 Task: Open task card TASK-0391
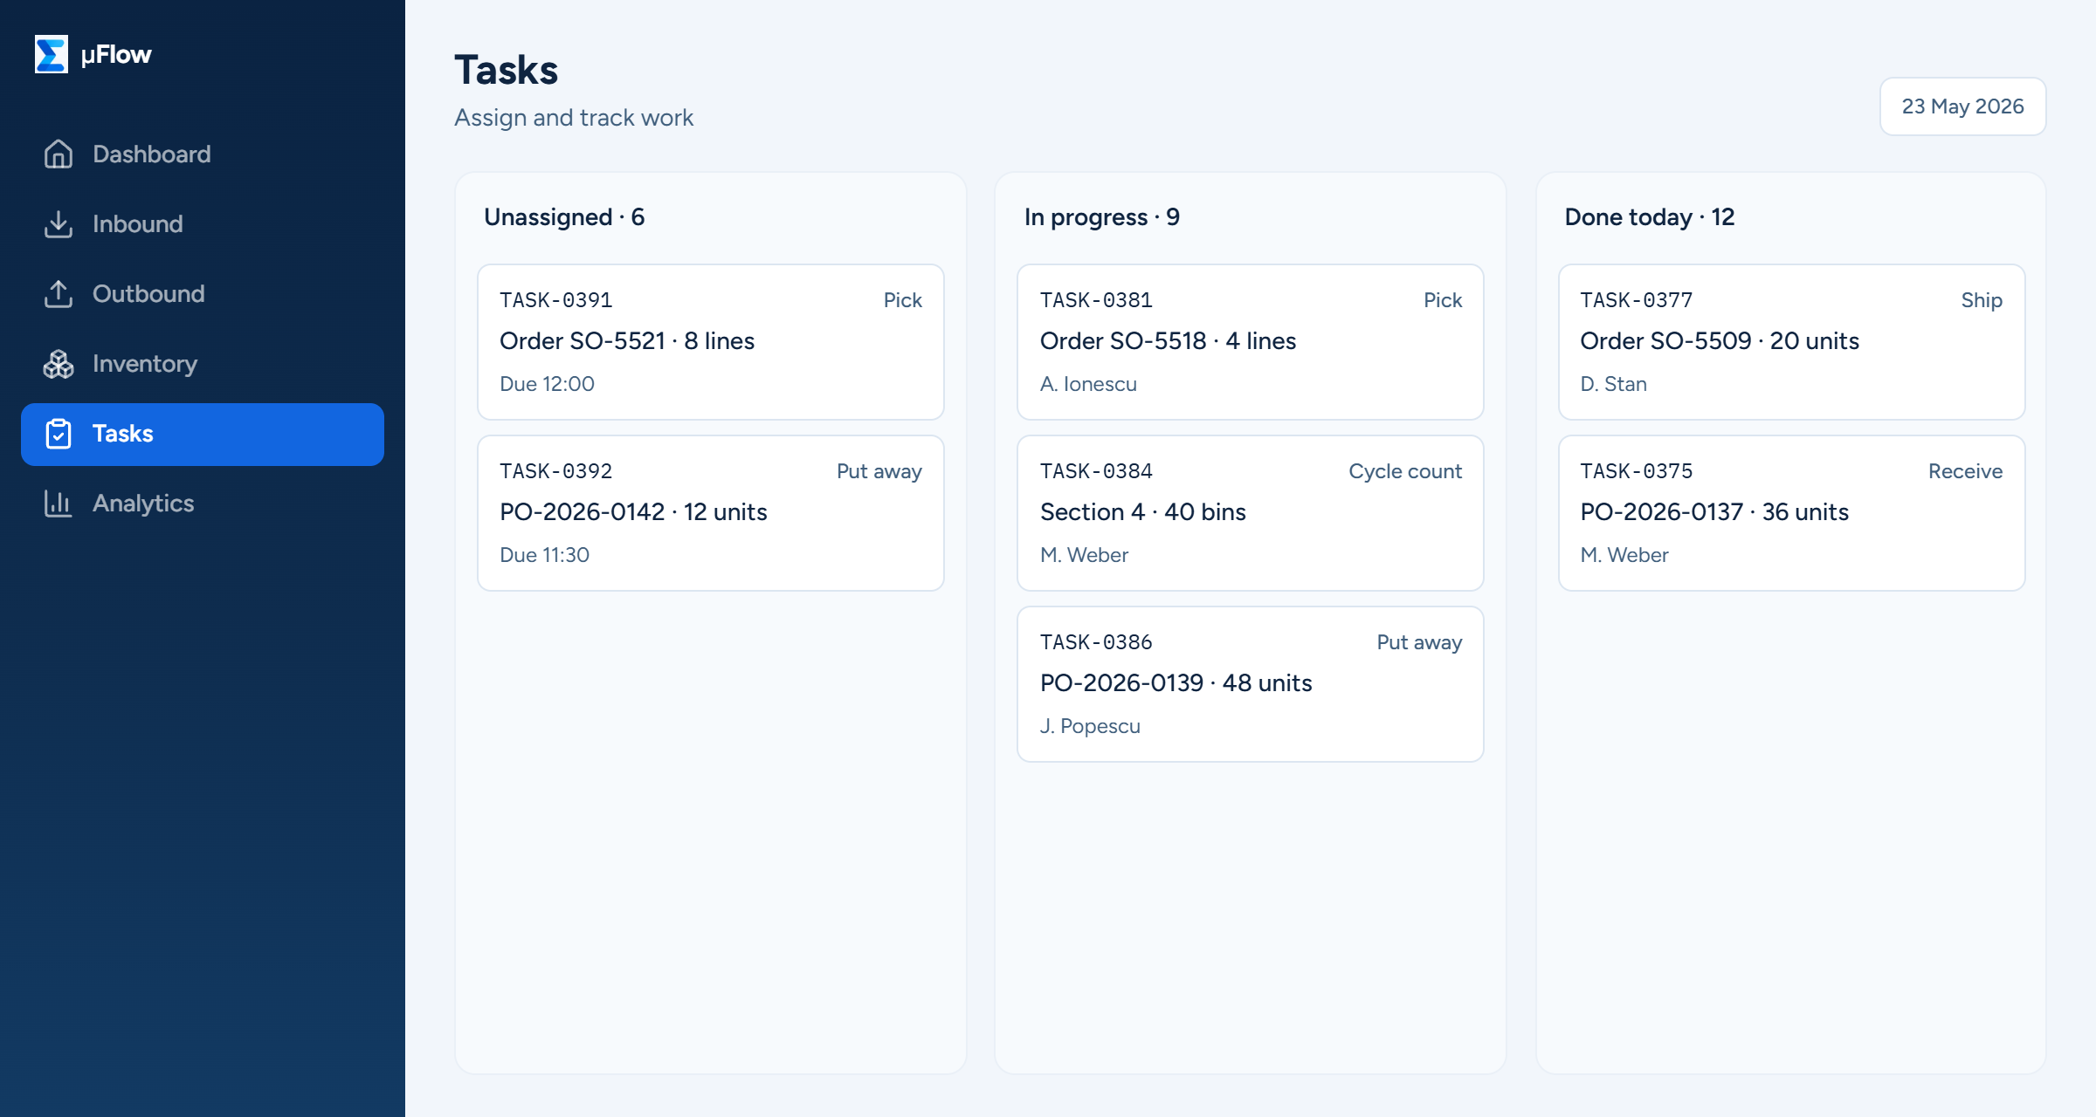point(711,342)
